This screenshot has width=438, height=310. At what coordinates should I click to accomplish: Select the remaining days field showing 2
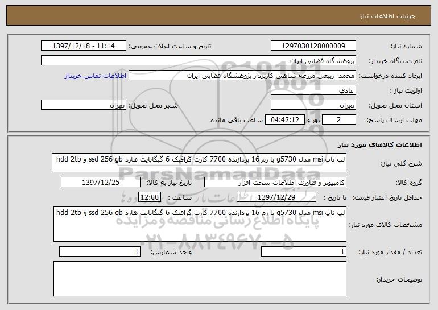(339, 119)
